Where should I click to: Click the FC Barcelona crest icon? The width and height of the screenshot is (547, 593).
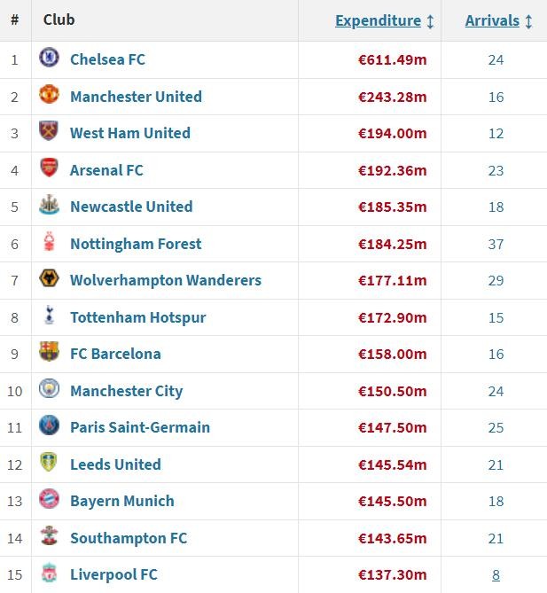tap(50, 353)
